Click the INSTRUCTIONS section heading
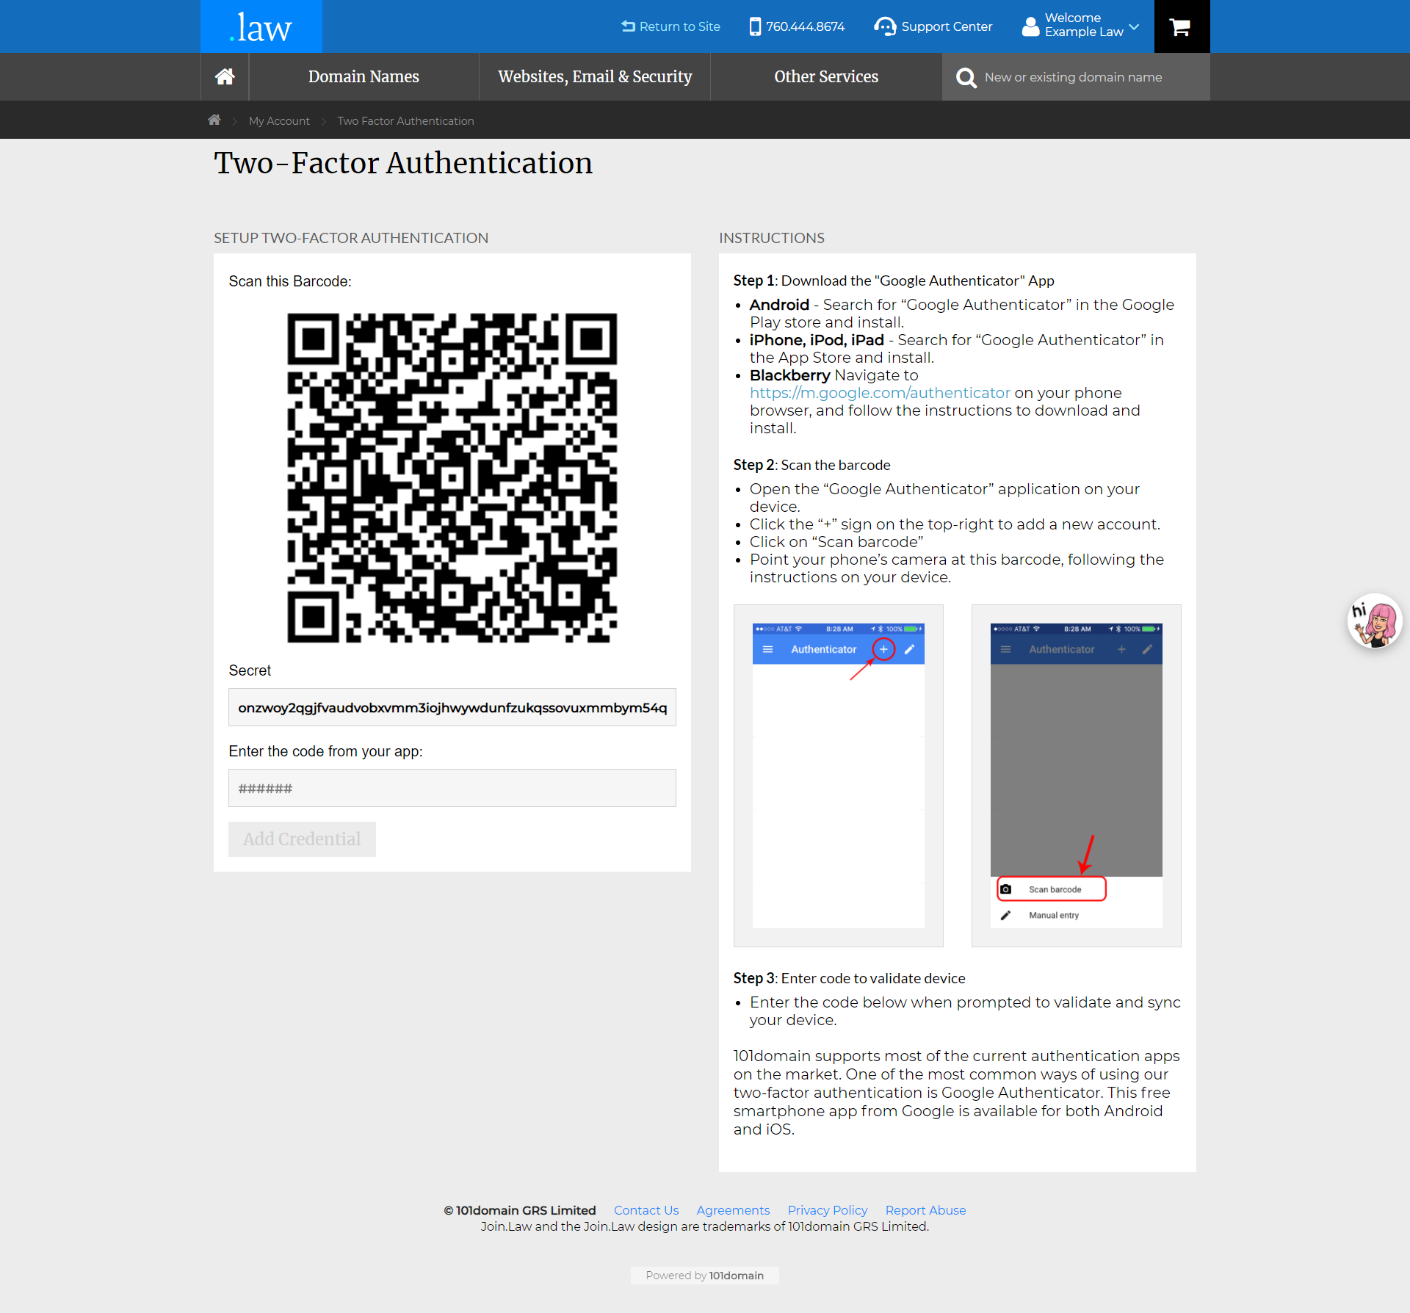 [x=772, y=238]
